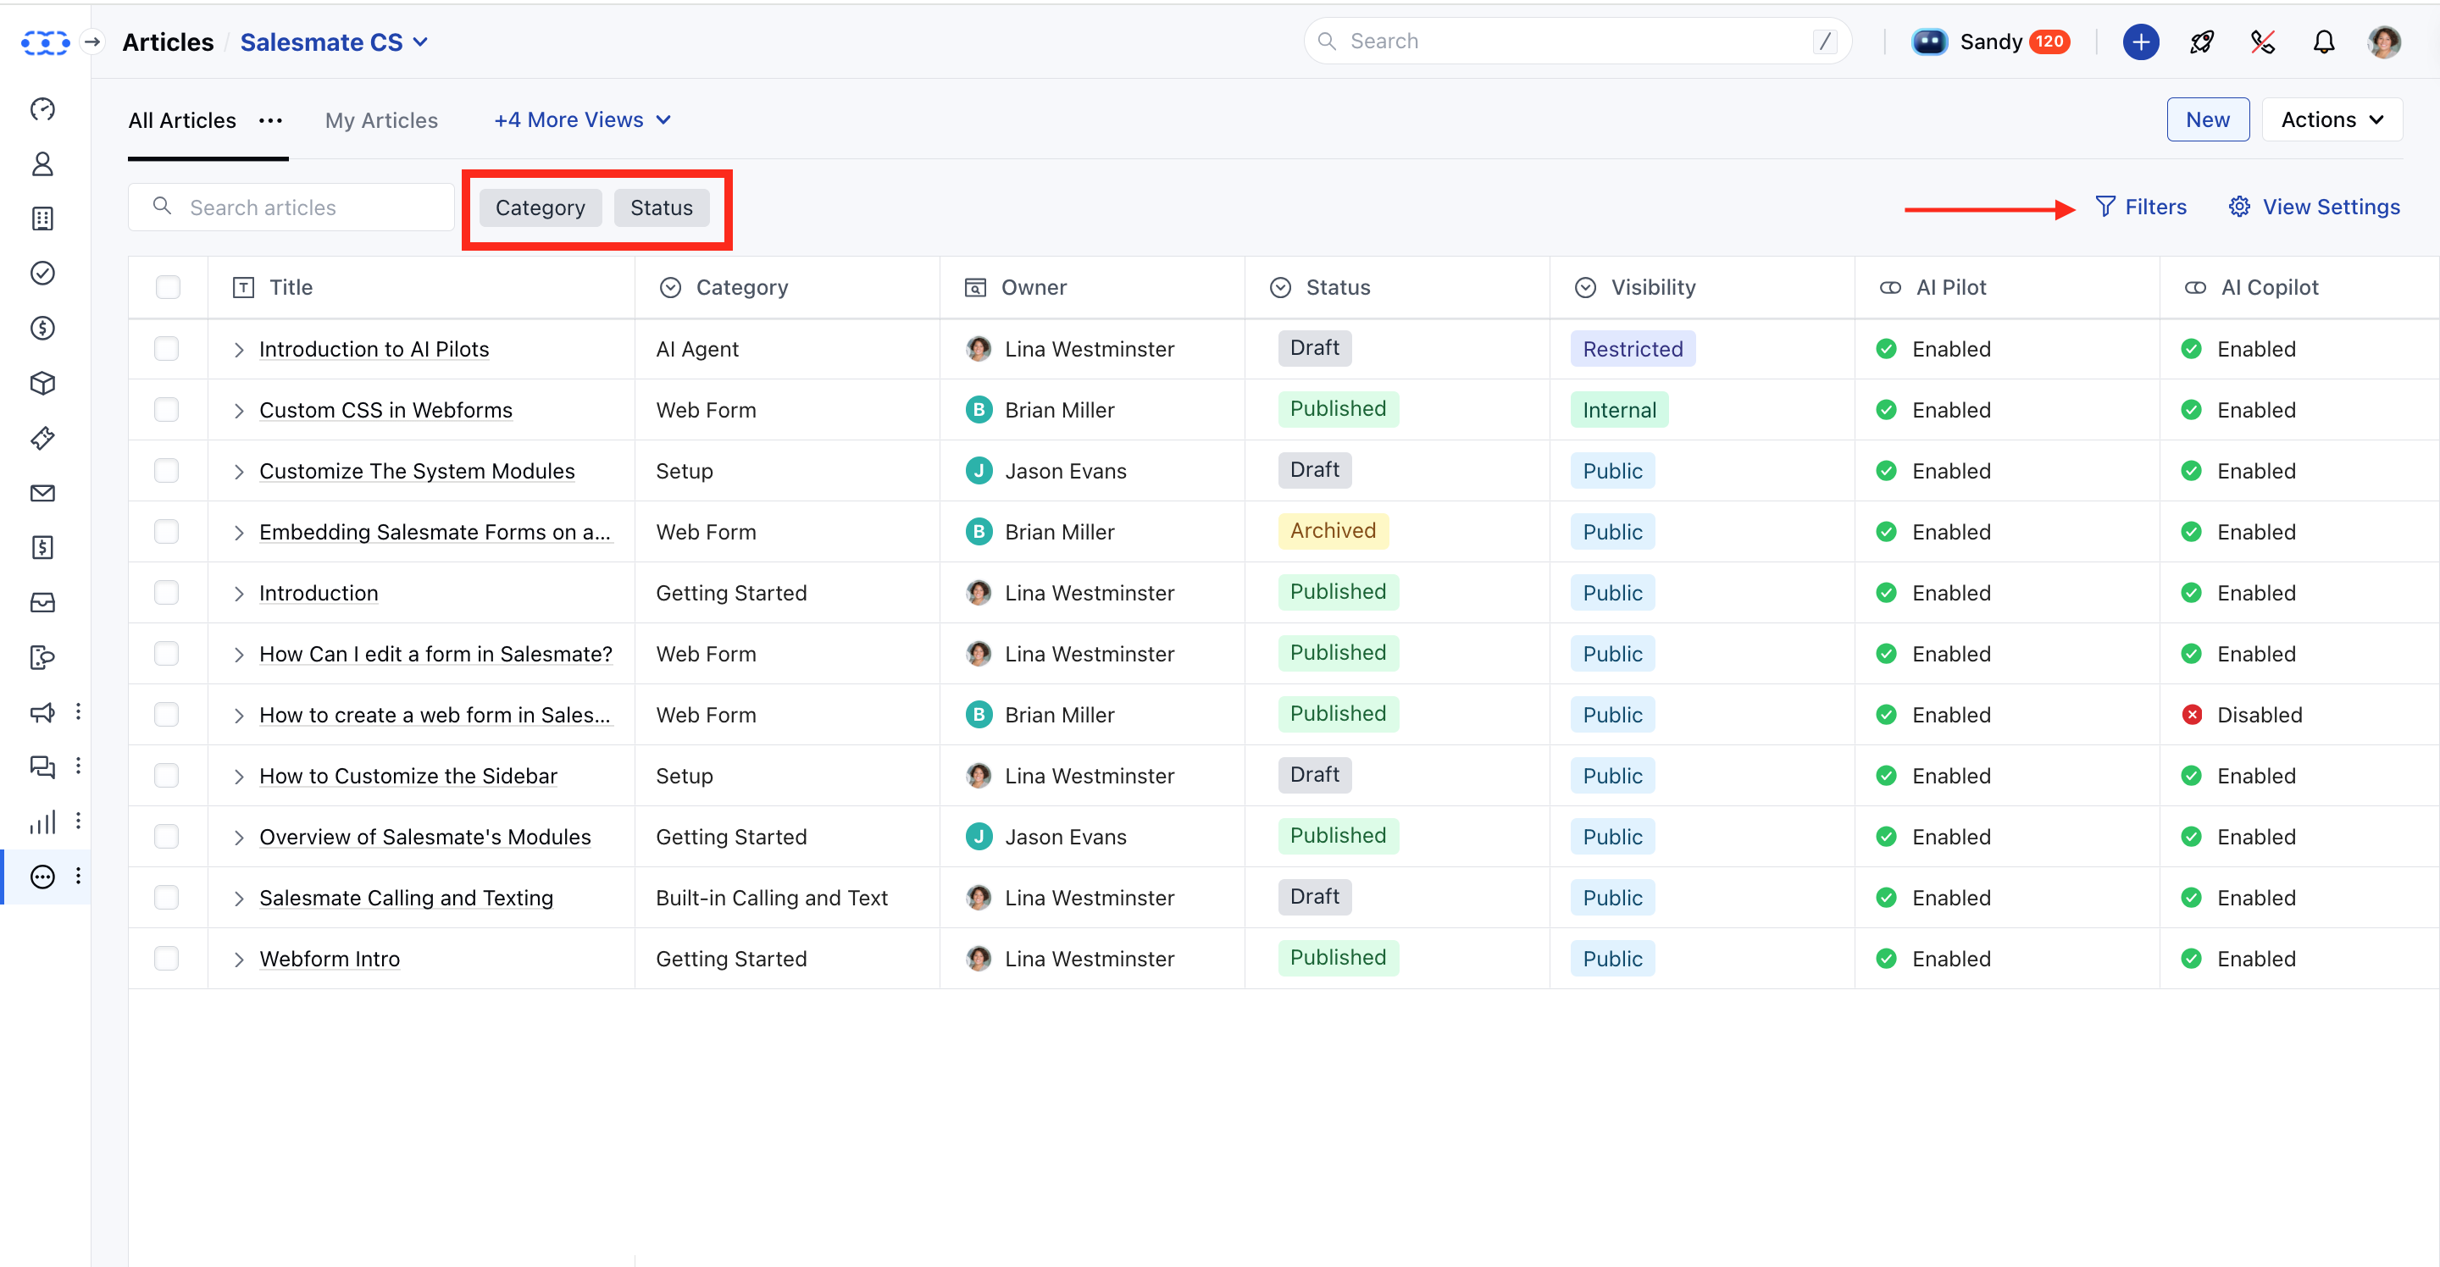Viewport: 2440px width, 1267px height.
Task: Open the Customize The System Modules article
Action: coord(417,471)
